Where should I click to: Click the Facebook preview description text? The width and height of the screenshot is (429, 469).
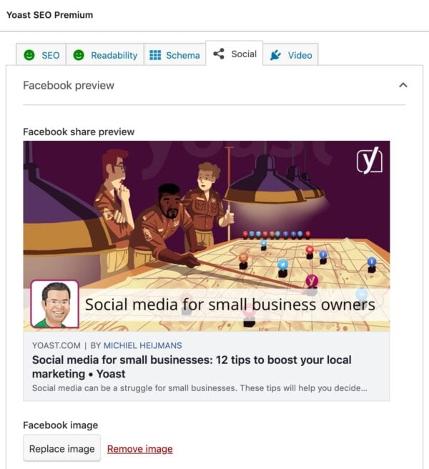199,389
